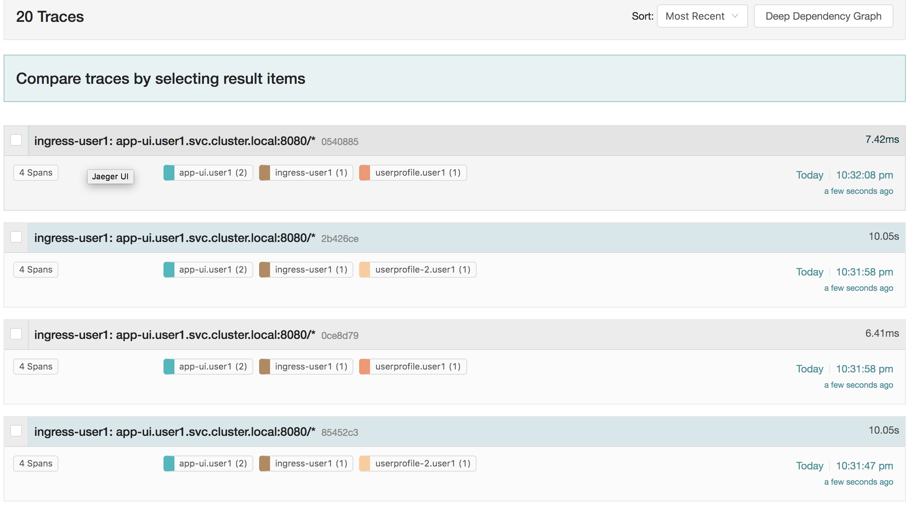Image resolution: width=916 pixels, height=508 pixels.
Task: Click the Jaeger UI tooltip label
Action: point(110,177)
